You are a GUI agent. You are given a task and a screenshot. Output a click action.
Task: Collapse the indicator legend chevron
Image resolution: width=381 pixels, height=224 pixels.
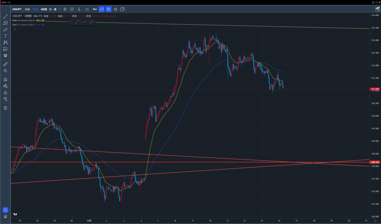coord(15,29)
